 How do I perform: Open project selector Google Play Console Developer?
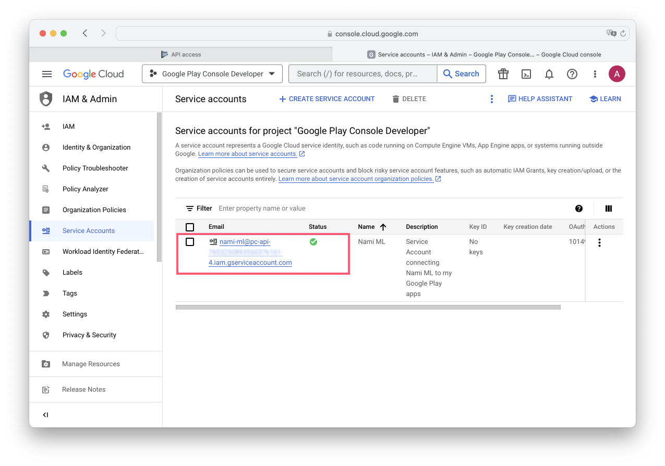(212, 74)
